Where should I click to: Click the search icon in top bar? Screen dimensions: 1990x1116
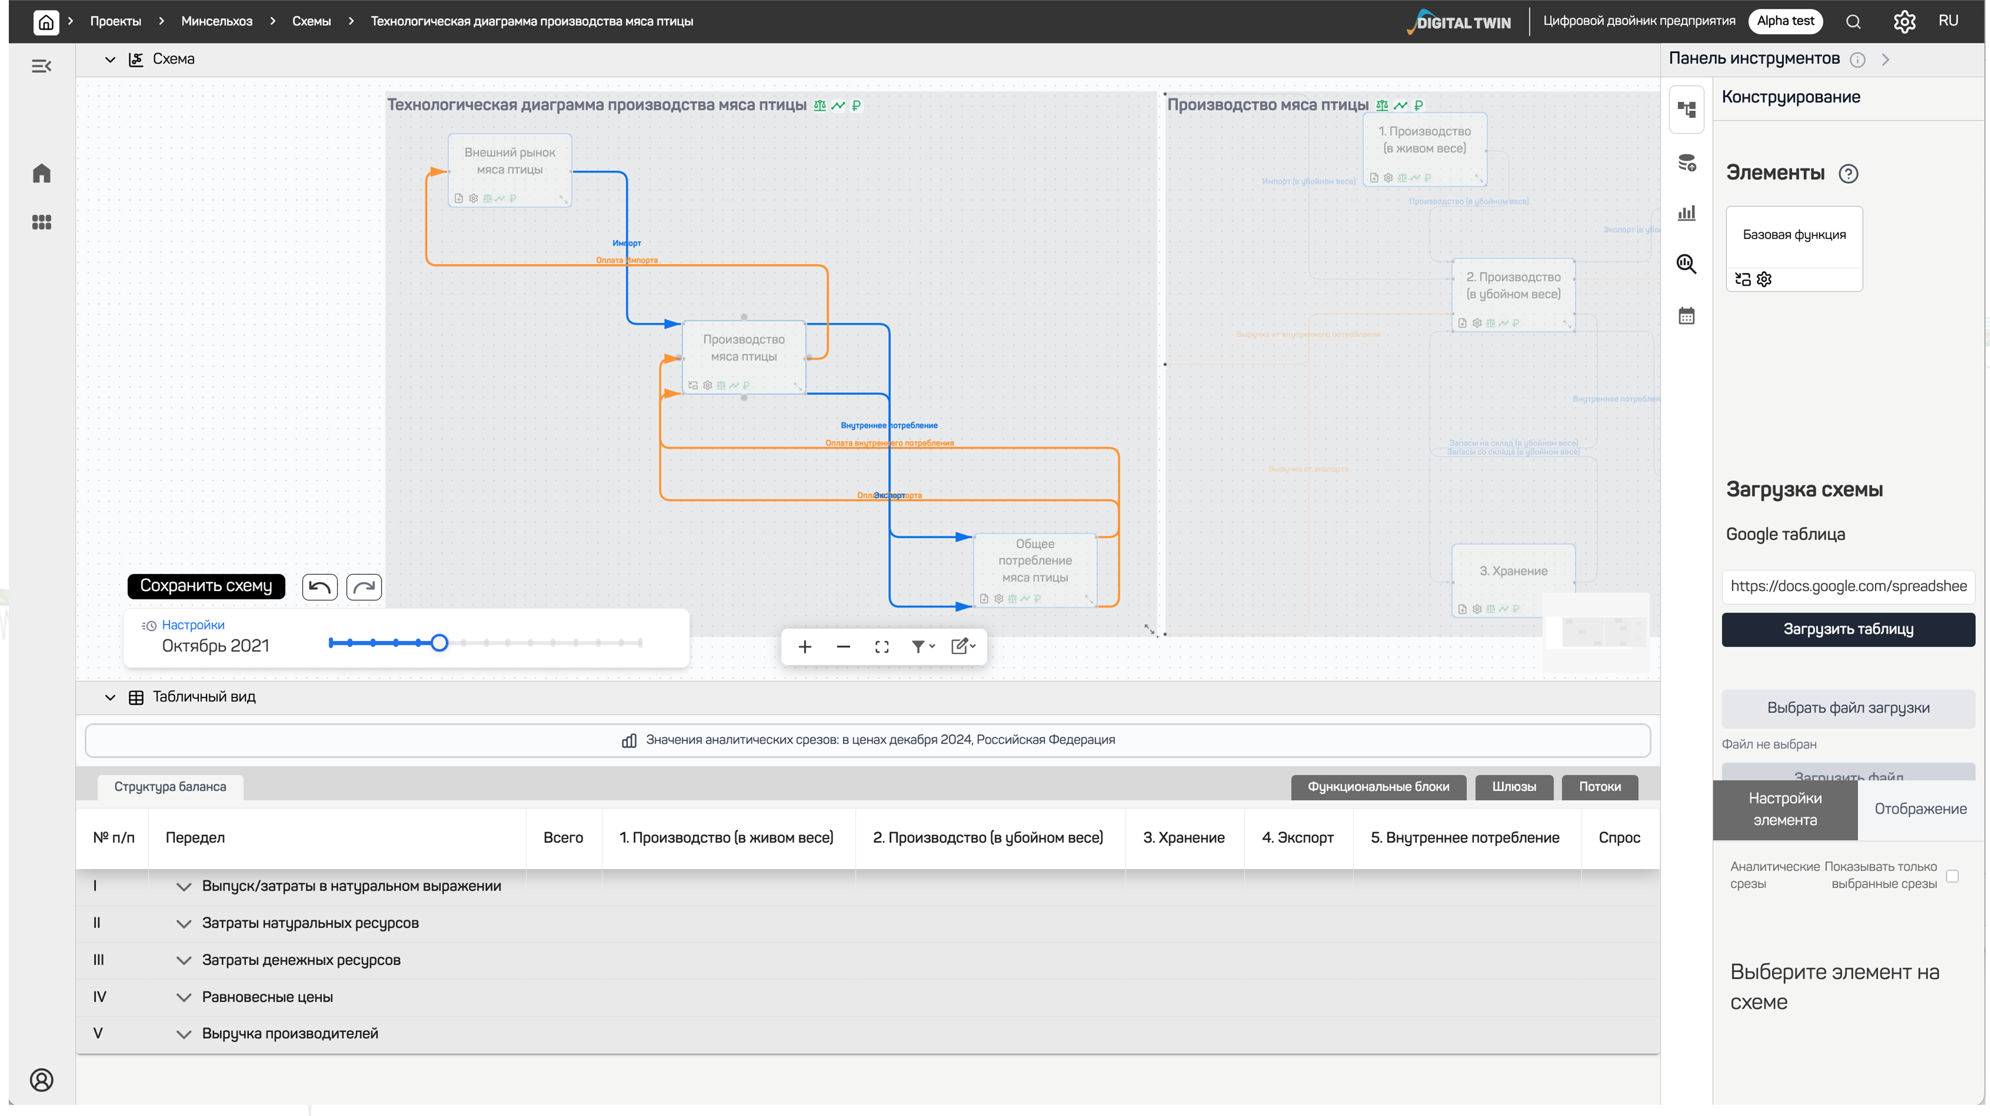(x=1853, y=21)
